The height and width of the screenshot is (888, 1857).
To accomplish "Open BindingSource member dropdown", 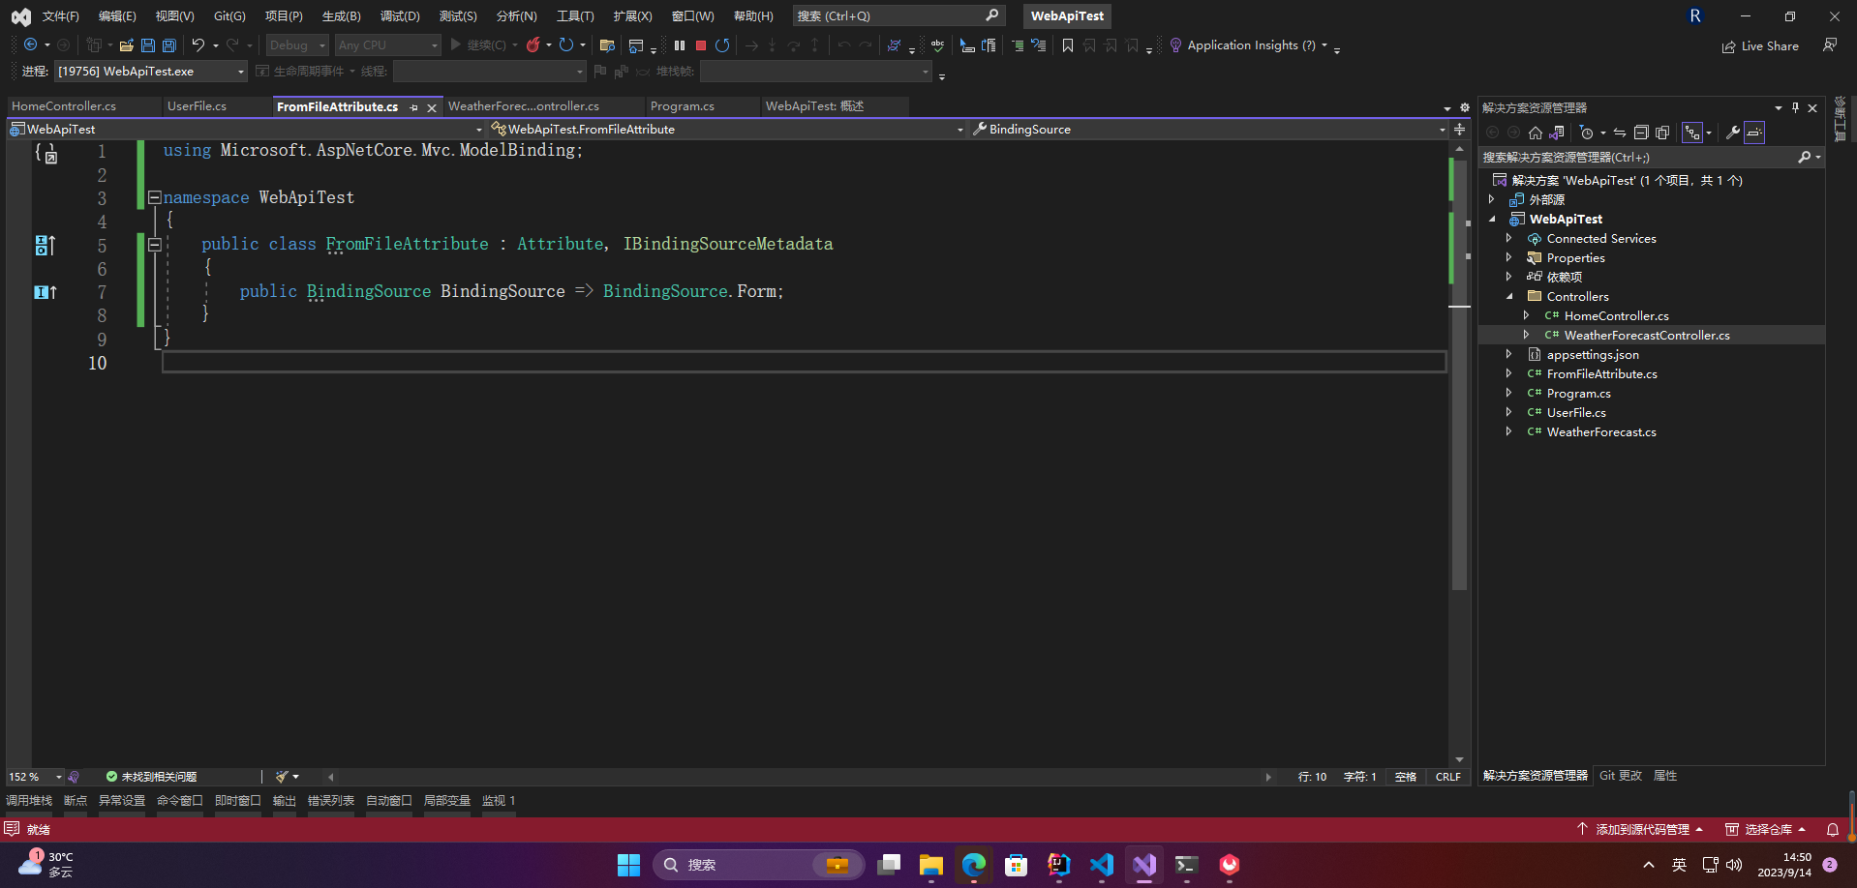I will [x=1209, y=129].
